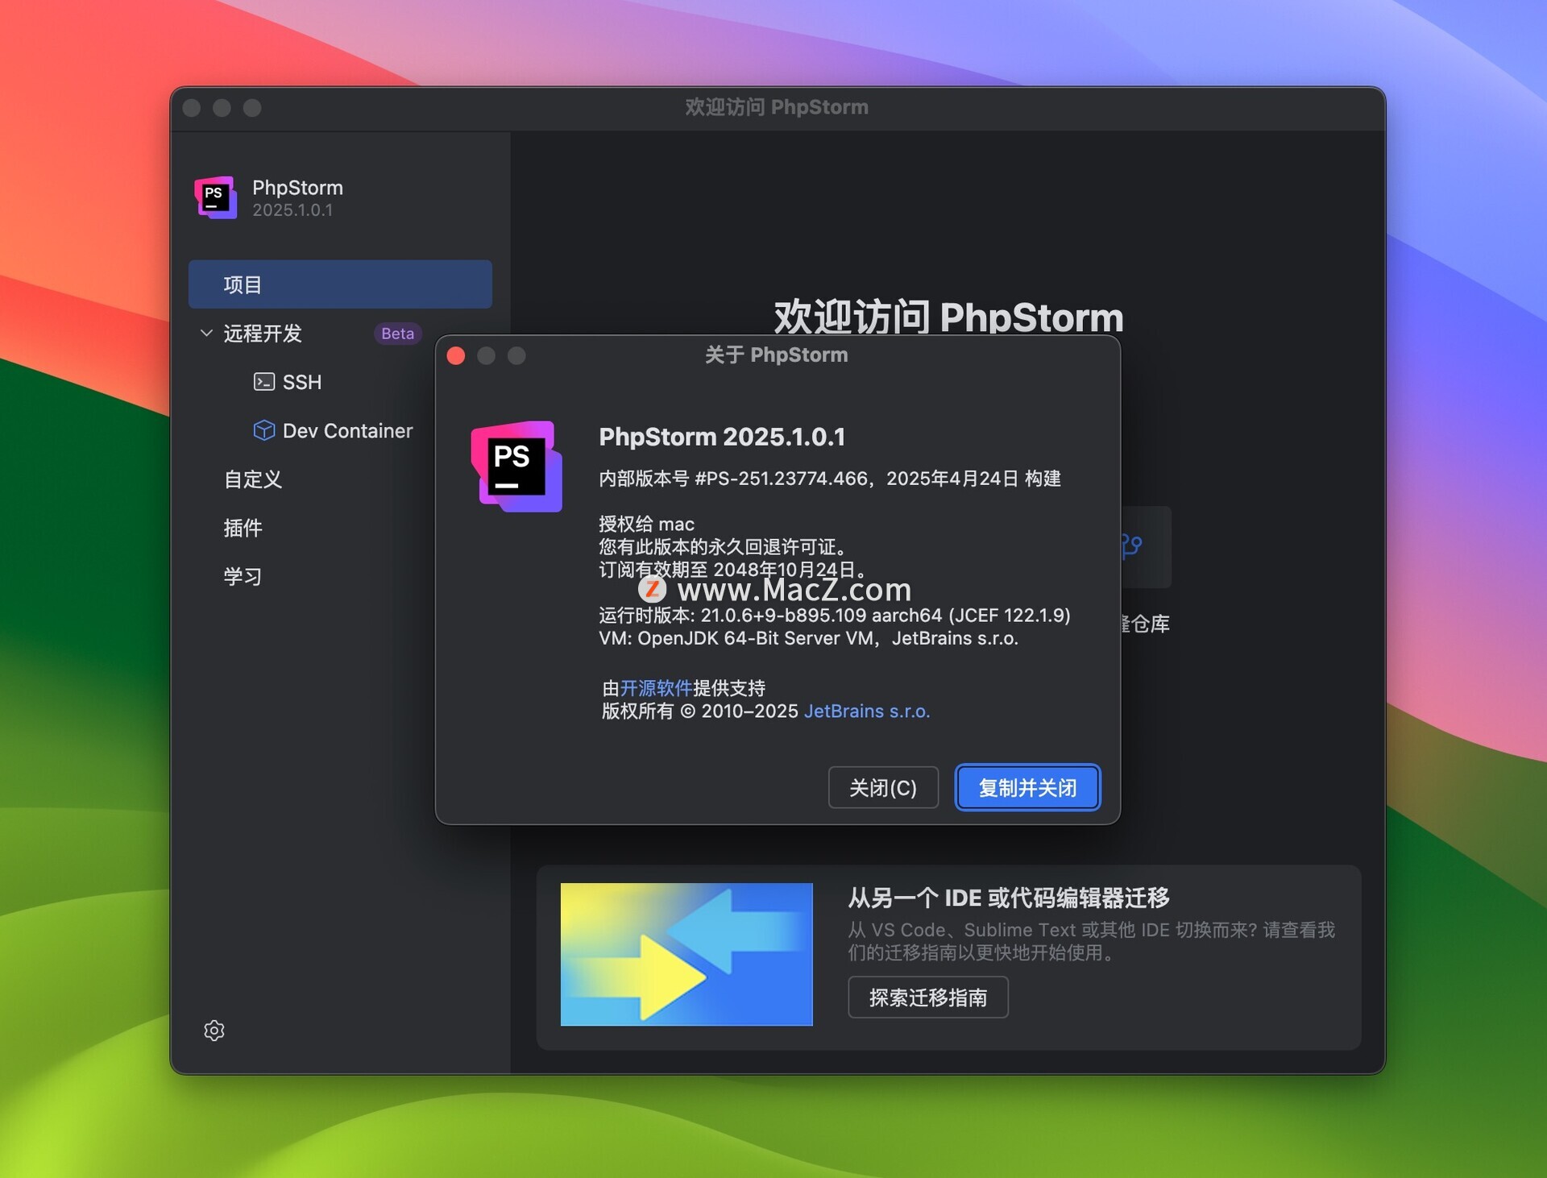1547x1178 pixels.
Task: Open the 开源软件 link
Action: (656, 688)
